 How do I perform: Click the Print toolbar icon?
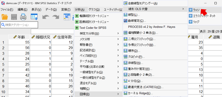tap(23, 17)
